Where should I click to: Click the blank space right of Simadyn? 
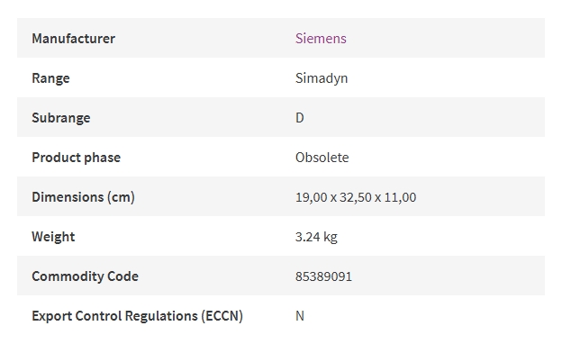coord(446,77)
